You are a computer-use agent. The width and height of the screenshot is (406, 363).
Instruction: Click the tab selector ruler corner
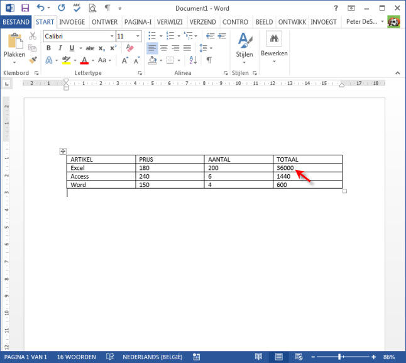pos(7,84)
